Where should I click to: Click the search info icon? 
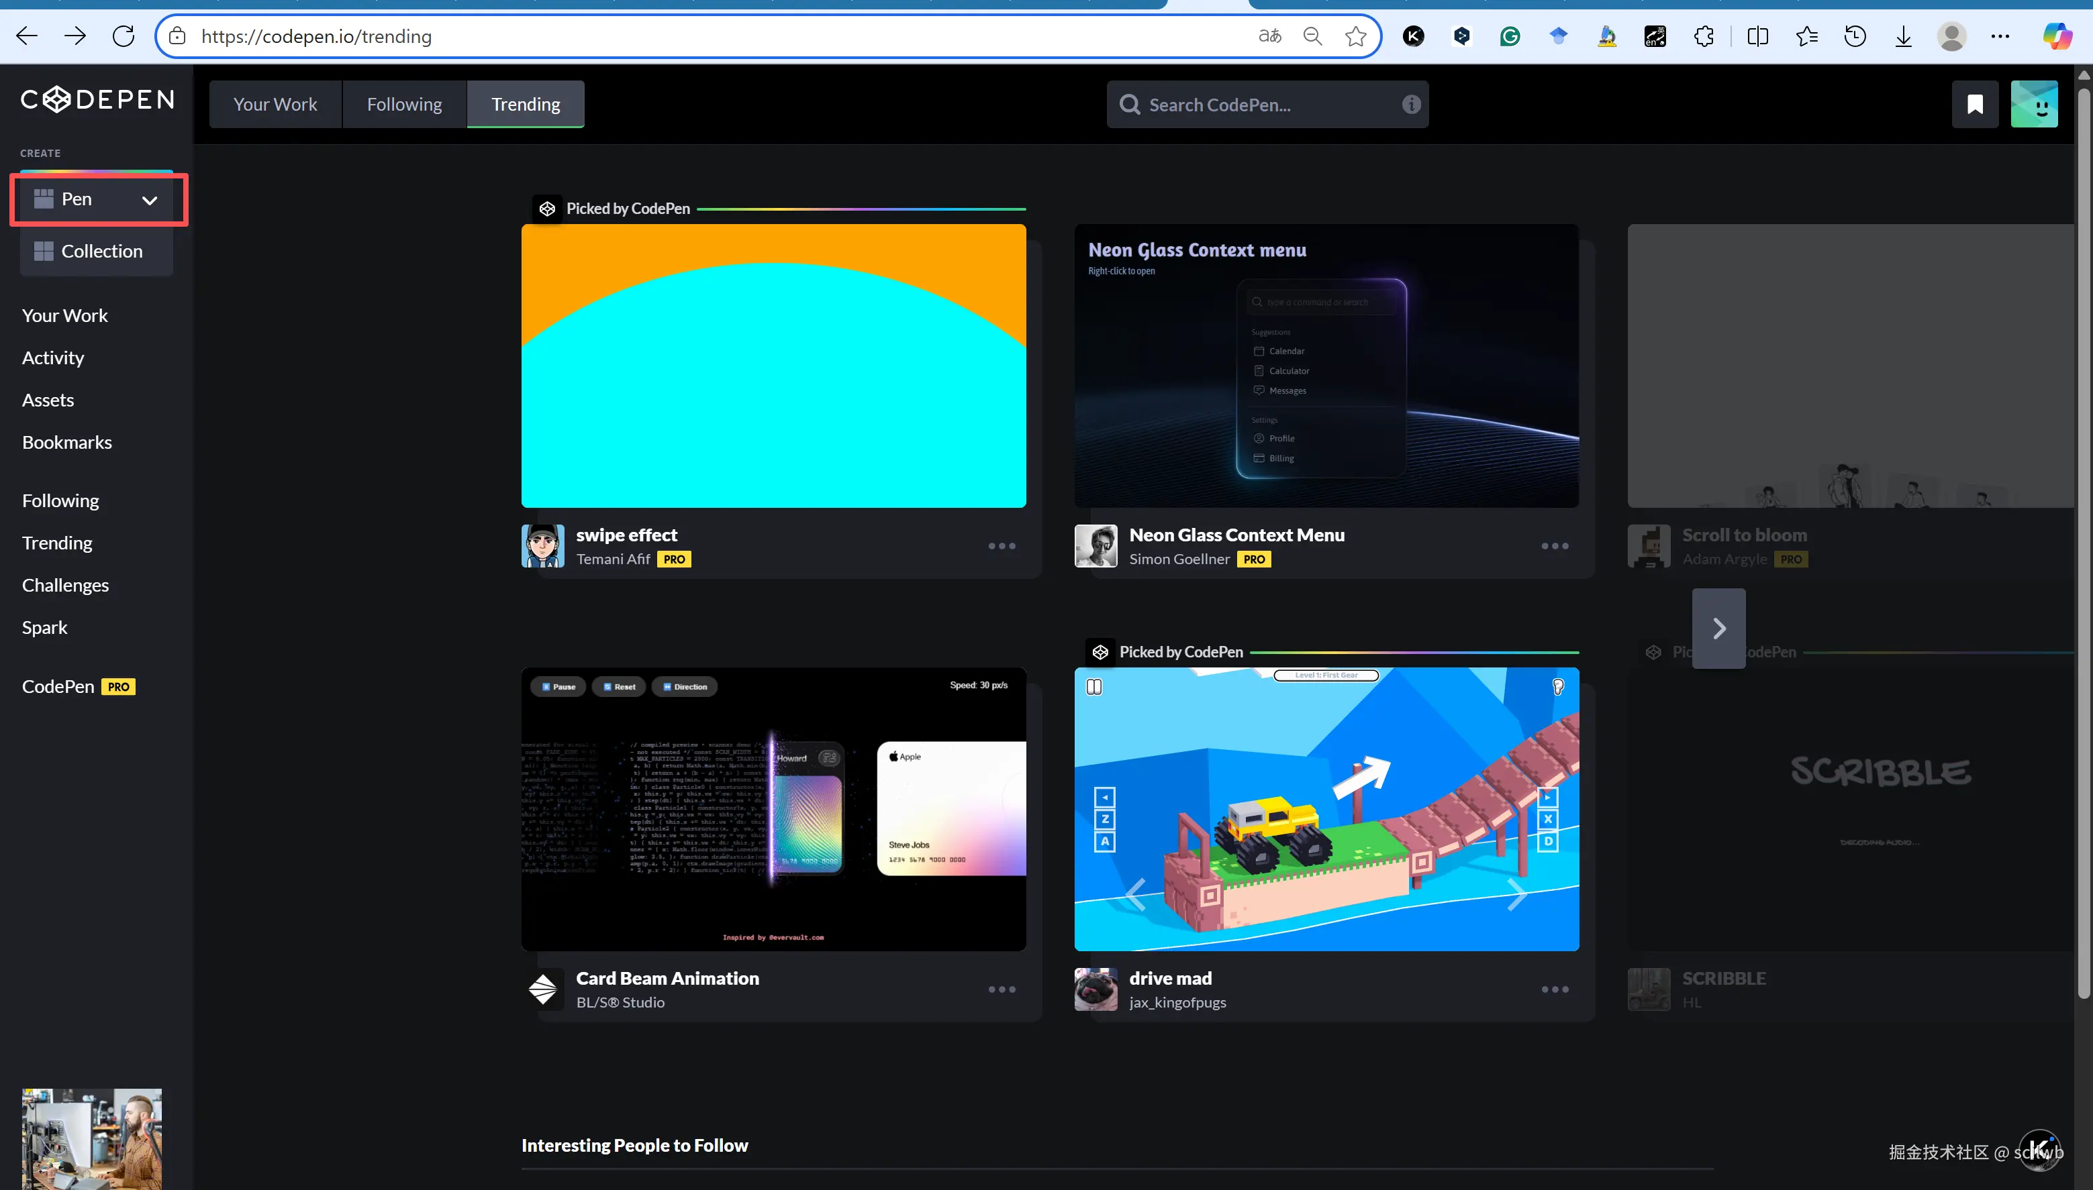pyautogui.click(x=1411, y=105)
